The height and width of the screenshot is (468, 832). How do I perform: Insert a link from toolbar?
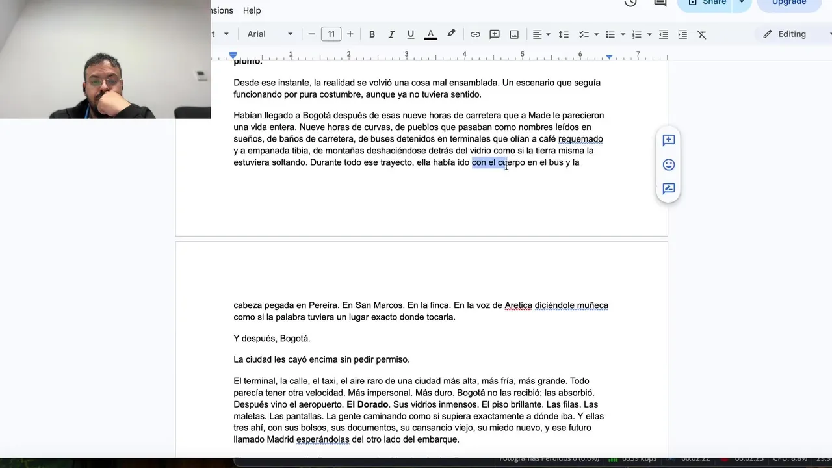pos(475,34)
